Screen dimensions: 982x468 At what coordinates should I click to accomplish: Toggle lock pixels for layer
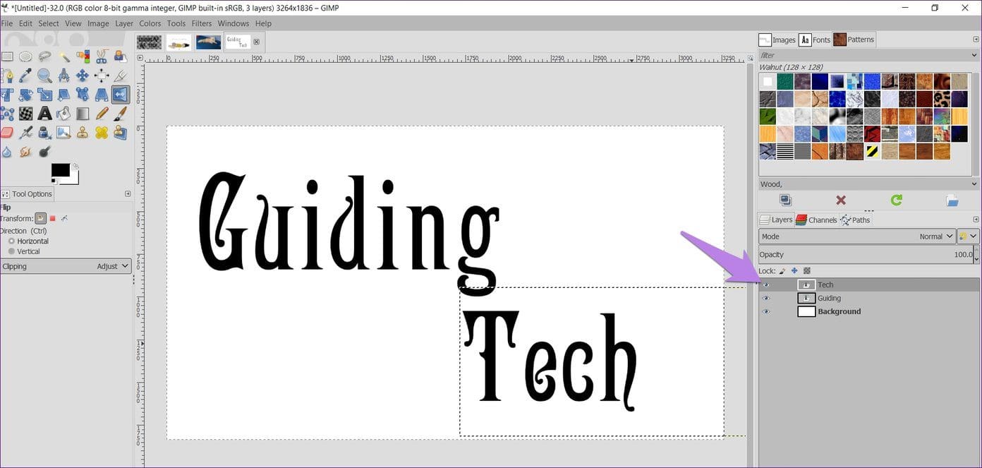782,271
